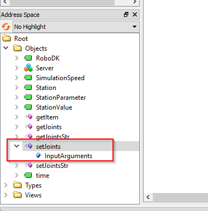
Task: Select the getItem tree item
Action: click(47, 117)
